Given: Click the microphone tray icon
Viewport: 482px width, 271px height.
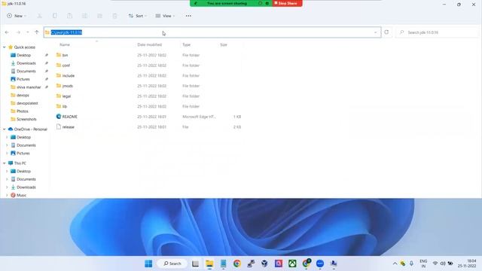Looking at the screenshot, I should pos(411,263).
